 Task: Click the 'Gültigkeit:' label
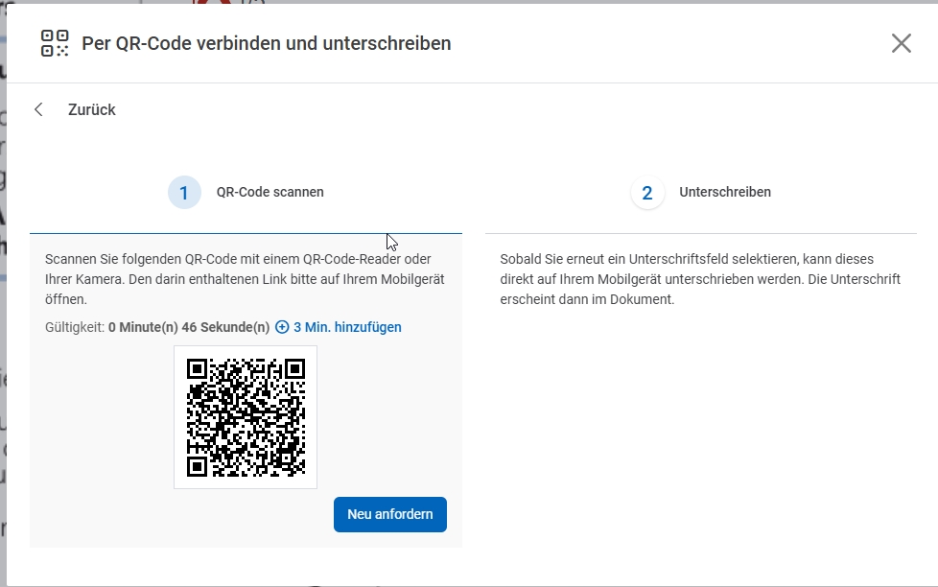[75, 327]
